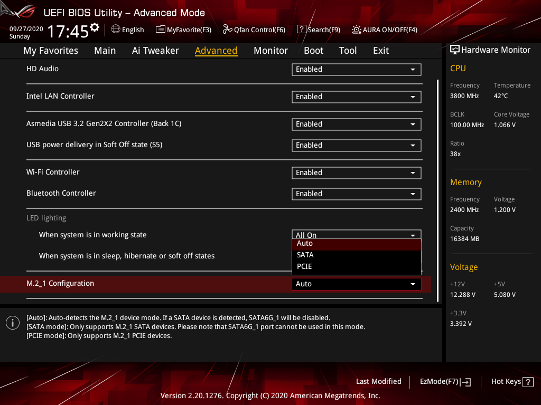Open Bluetooth Controller dropdown
541x405 pixels.
(357, 194)
